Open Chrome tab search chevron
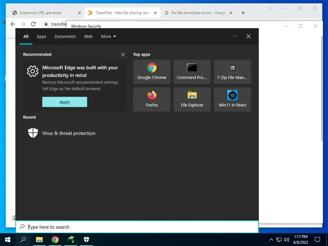Image resolution: width=328 pixels, height=246 pixels. click(x=270, y=8)
